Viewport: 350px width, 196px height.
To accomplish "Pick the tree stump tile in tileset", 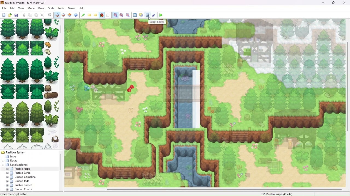I will (48, 88).
